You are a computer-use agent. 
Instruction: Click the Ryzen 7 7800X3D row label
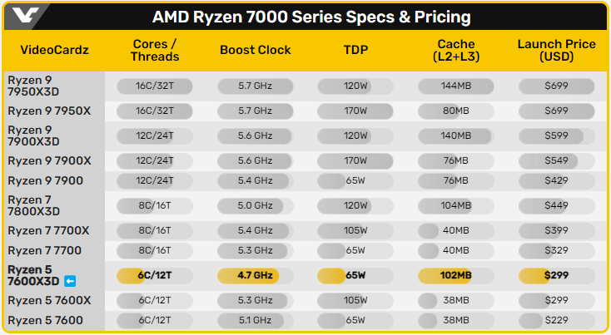32,205
